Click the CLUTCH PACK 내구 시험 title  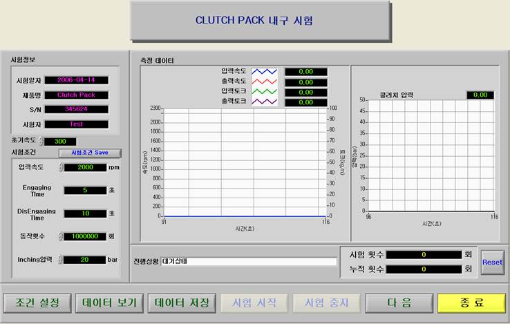tap(254, 20)
